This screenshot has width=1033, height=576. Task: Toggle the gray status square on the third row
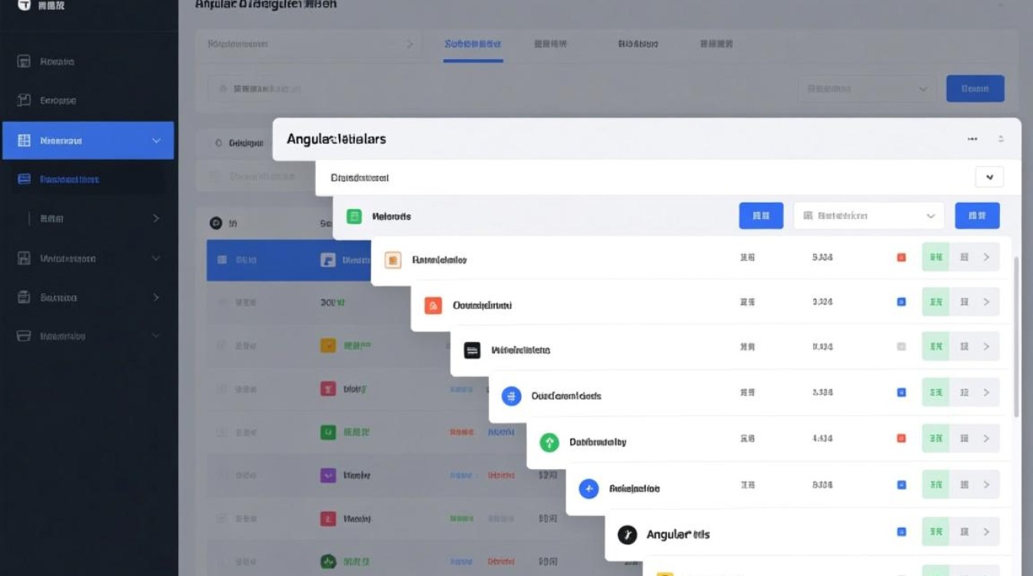901,346
